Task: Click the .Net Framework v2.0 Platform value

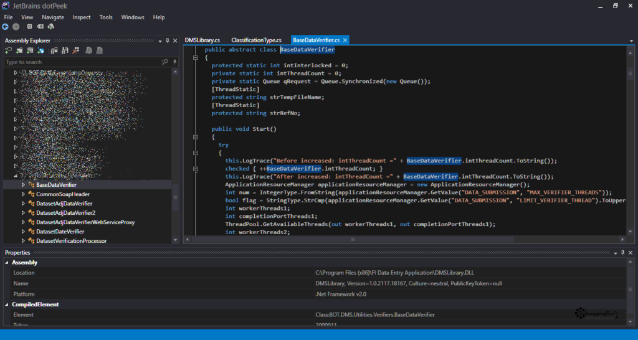Action: pyautogui.click(x=341, y=294)
